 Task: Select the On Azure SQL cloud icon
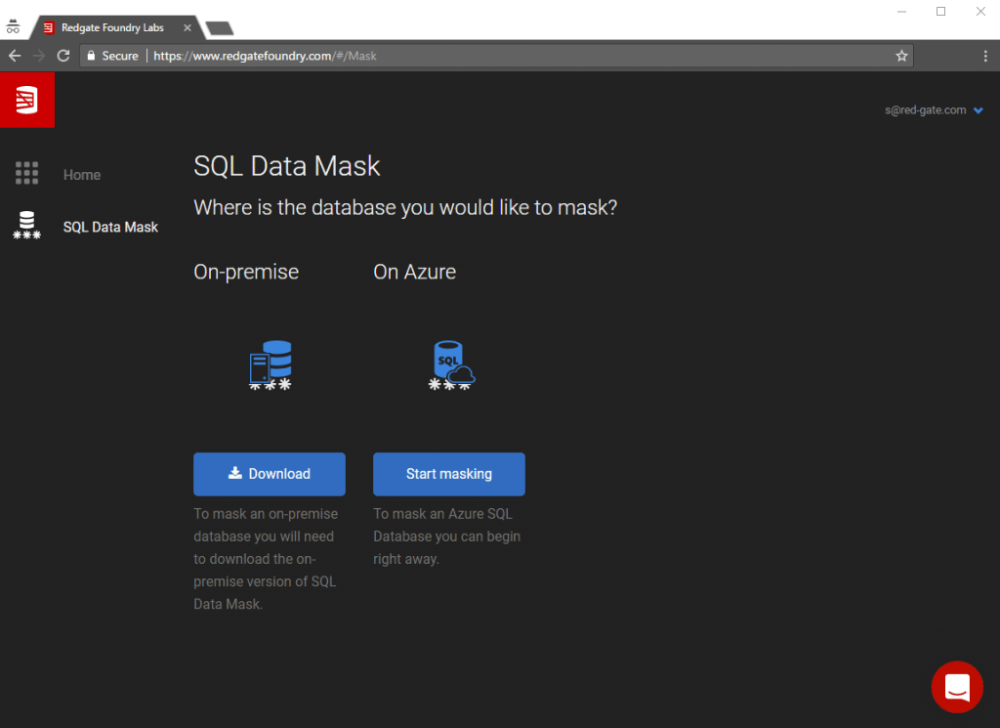[x=449, y=364]
